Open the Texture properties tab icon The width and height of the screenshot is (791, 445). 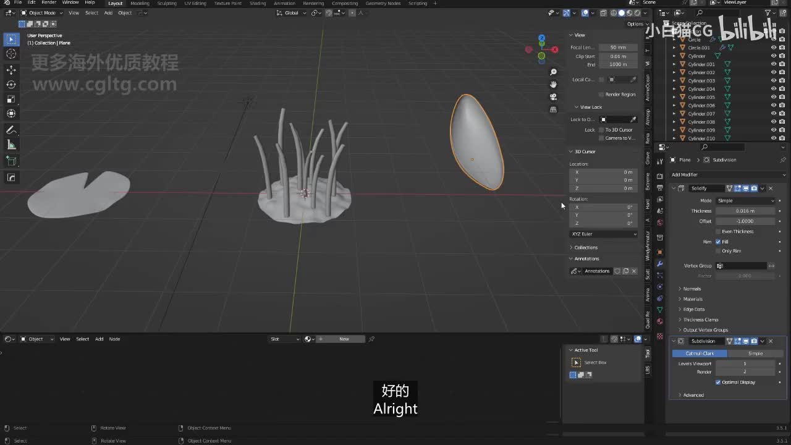660,336
